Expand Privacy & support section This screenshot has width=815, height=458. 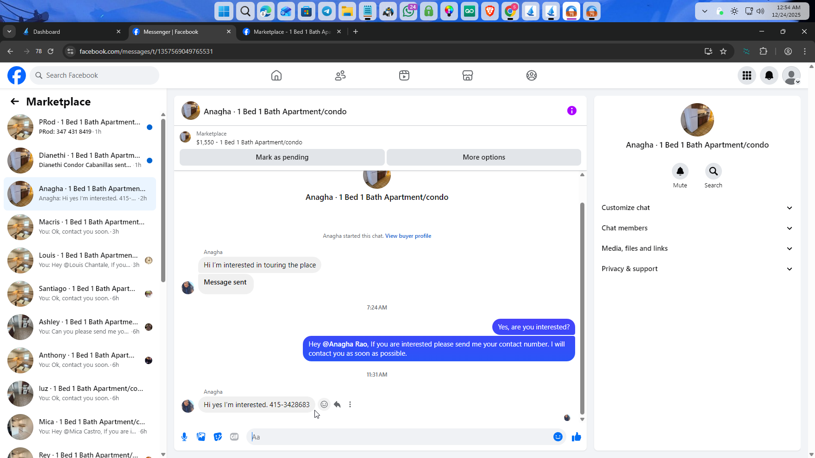[x=697, y=269]
